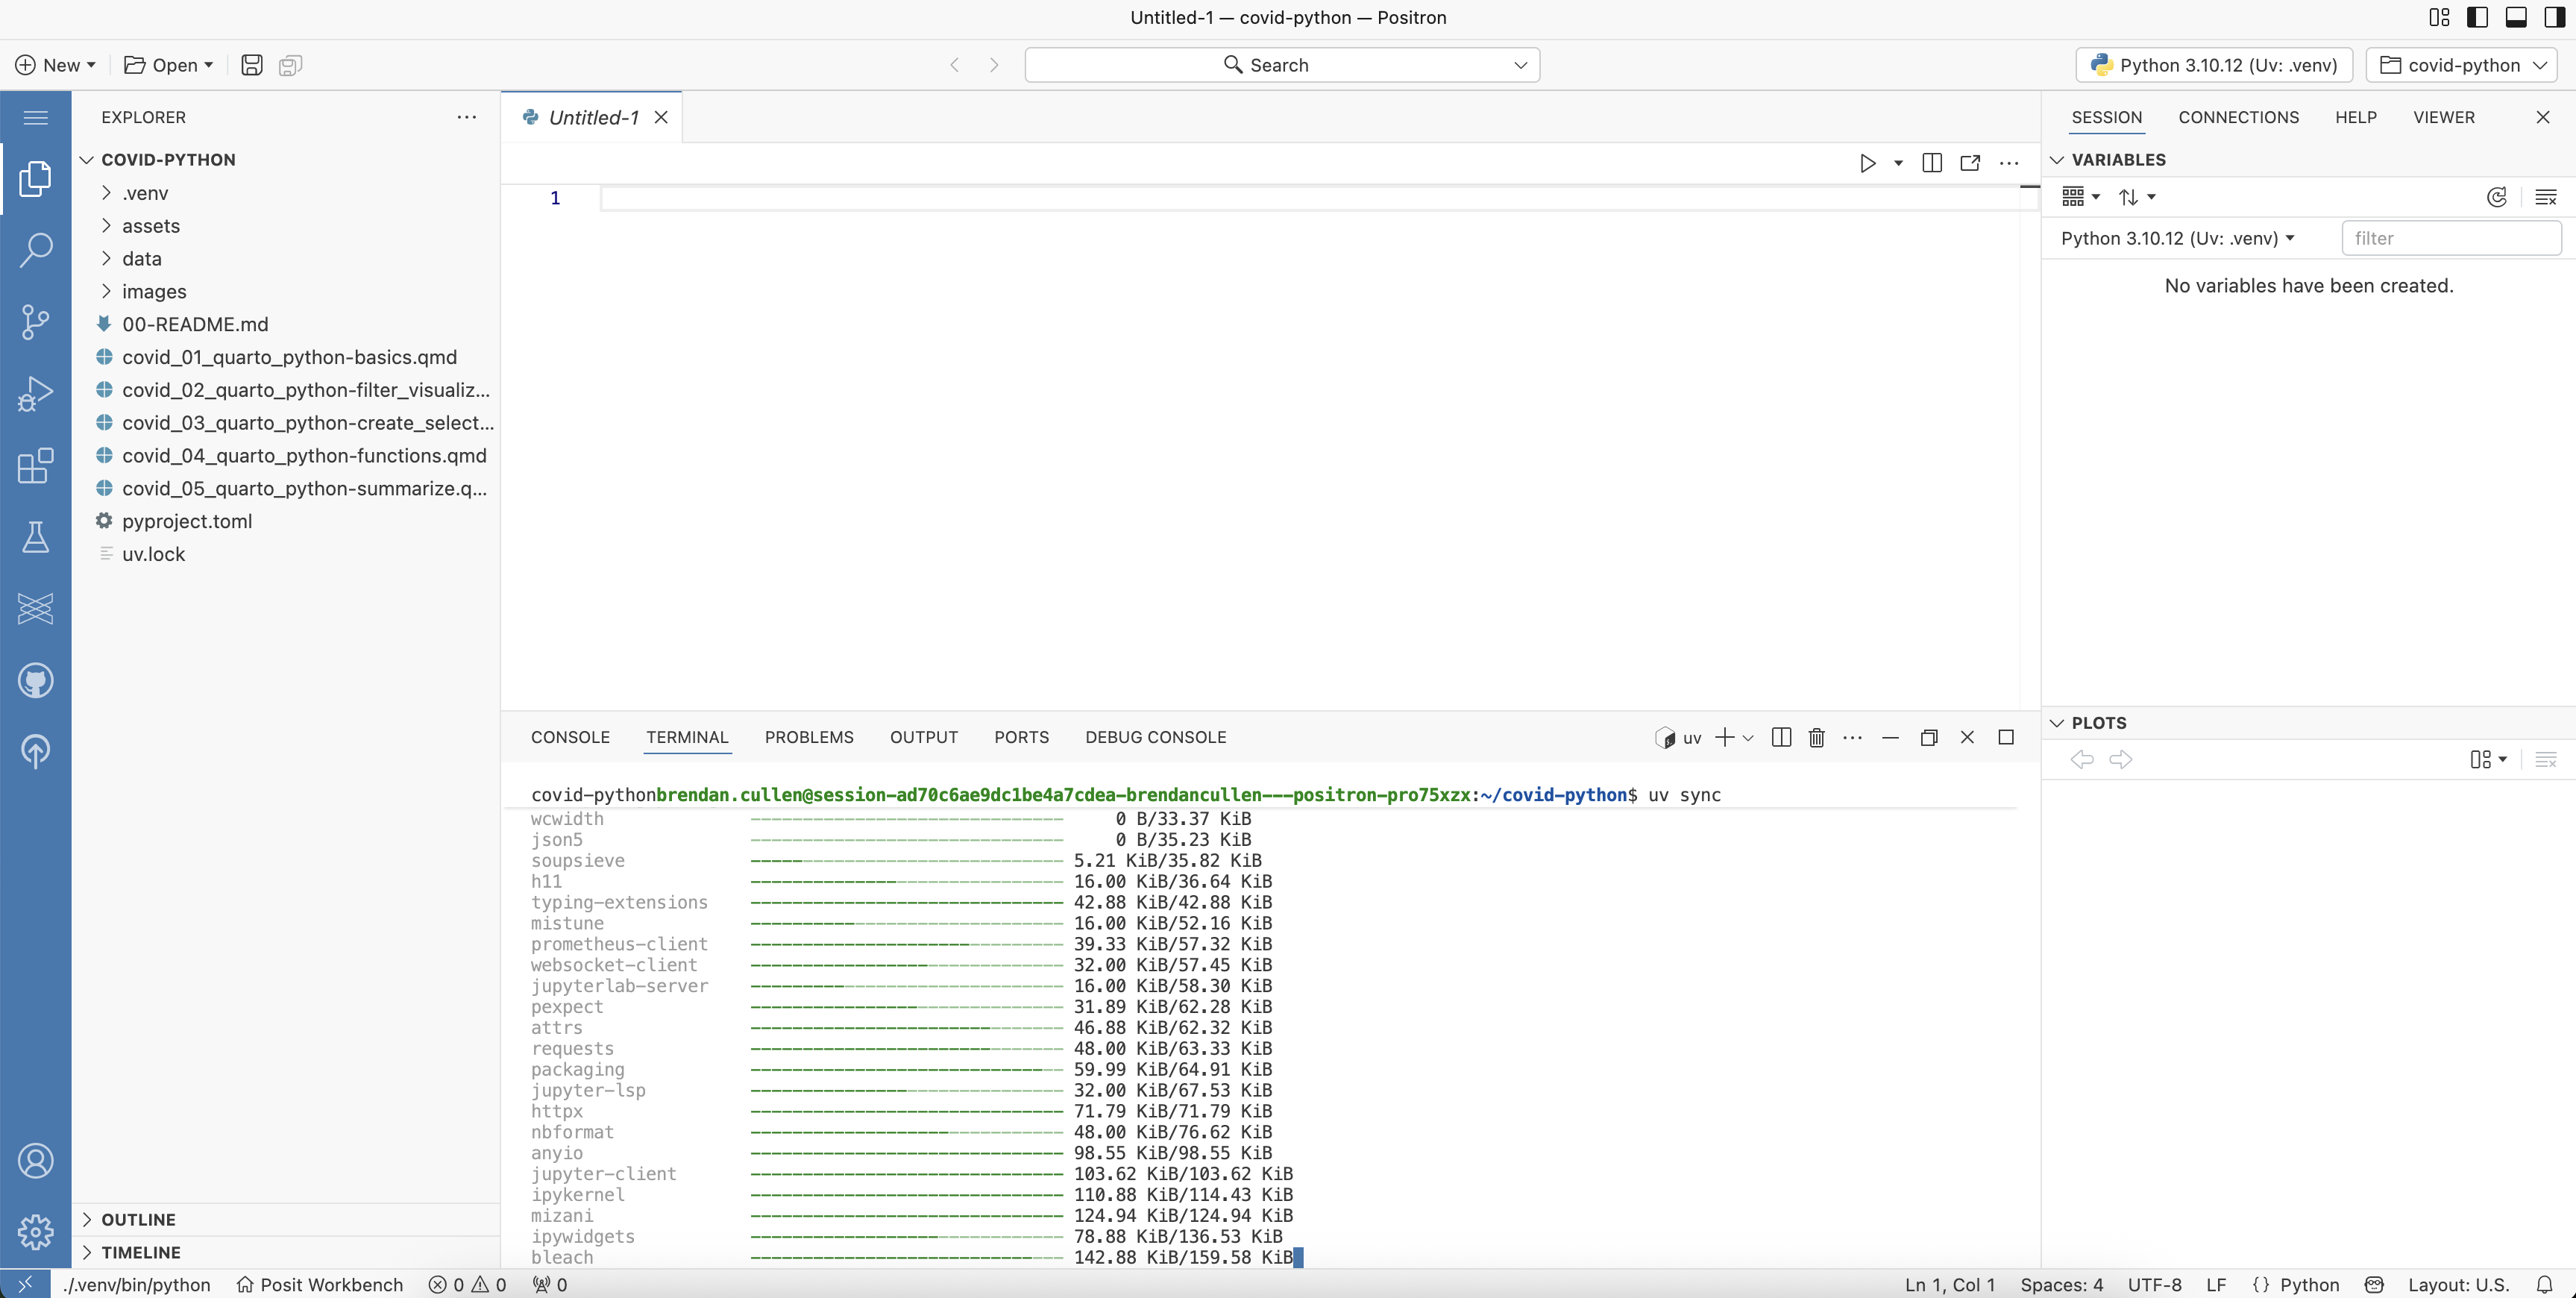Viewport: 2576px width, 1298px height.
Task: Switch to the CONSOLE tab
Action: [x=570, y=737]
